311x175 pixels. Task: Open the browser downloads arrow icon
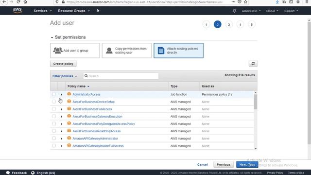(x=277, y=2)
